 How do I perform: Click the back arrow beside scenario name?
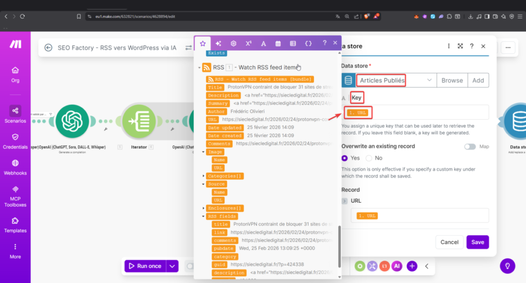pos(48,47)
